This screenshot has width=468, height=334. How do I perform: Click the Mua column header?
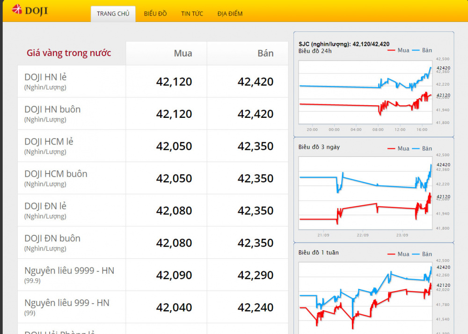click(x=183, y=53)
